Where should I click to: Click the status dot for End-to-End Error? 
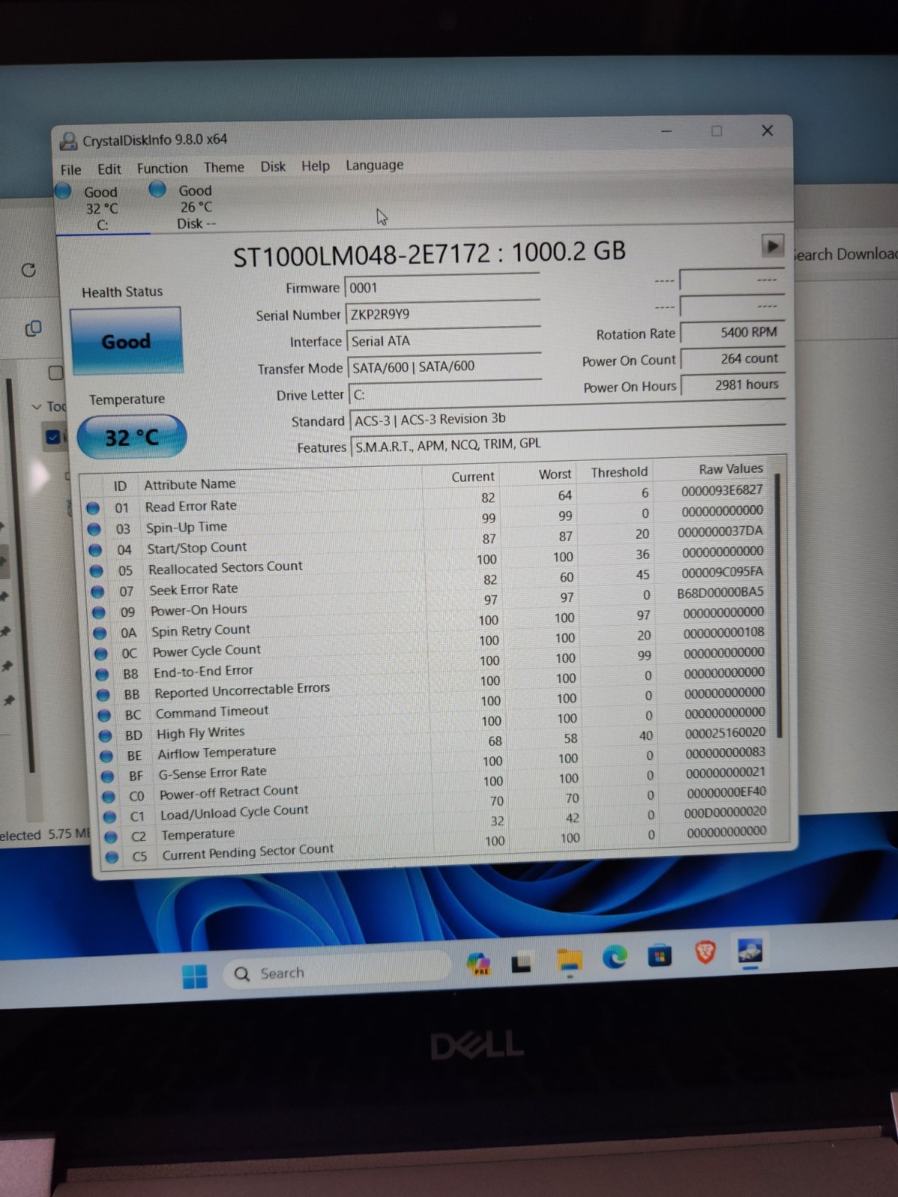pyautogui.click(x=103, y=673)
